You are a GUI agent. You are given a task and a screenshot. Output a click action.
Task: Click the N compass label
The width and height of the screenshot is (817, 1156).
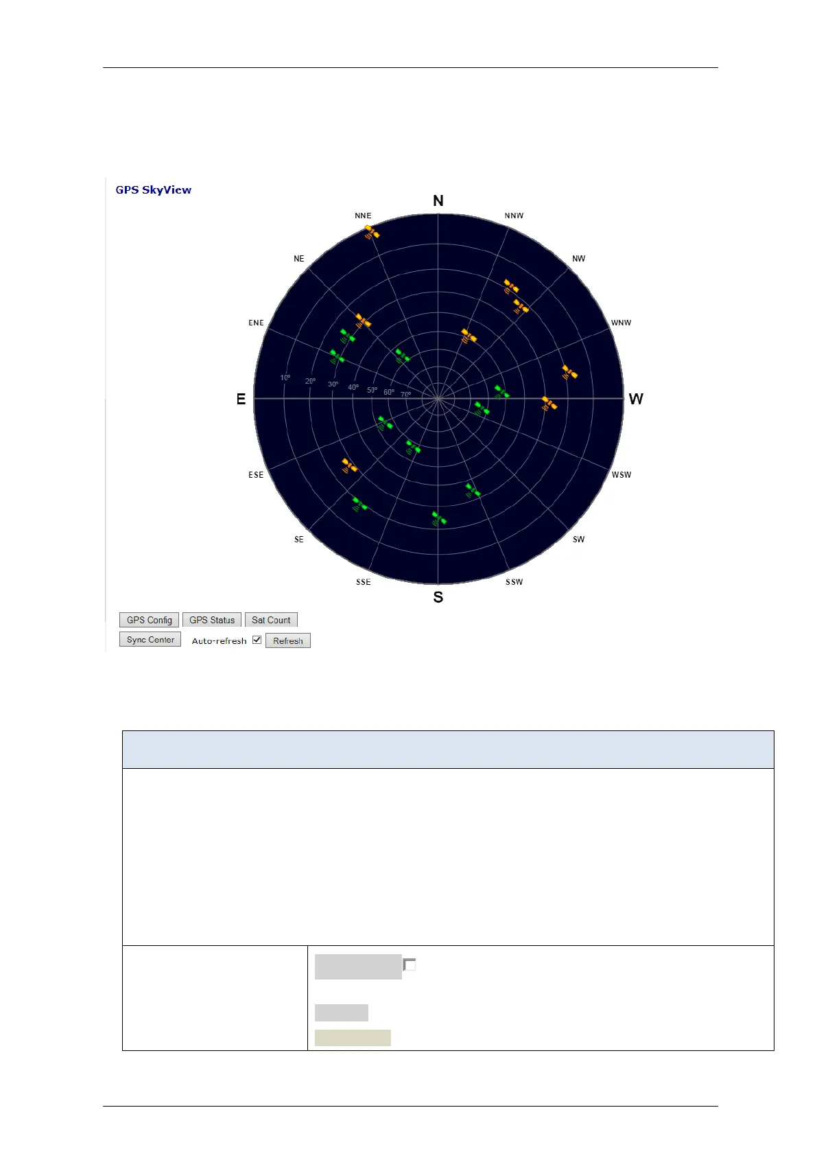(438, 200)
